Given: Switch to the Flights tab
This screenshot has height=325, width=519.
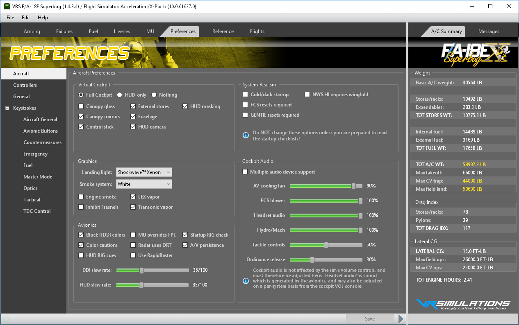Looking at the screenshot, I should (x=257, y=32).
